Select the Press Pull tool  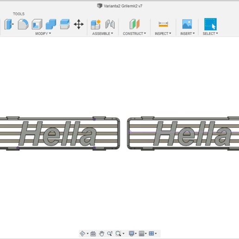point(9,24)
